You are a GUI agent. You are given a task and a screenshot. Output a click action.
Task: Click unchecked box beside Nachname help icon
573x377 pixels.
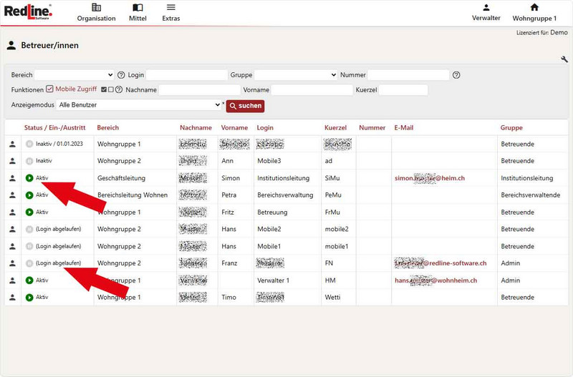[111, 90]
